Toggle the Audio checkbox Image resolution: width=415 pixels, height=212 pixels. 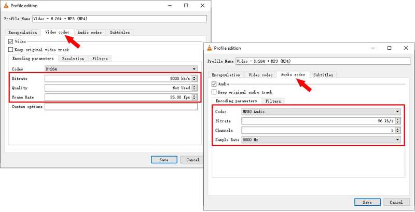coord(214,83)
